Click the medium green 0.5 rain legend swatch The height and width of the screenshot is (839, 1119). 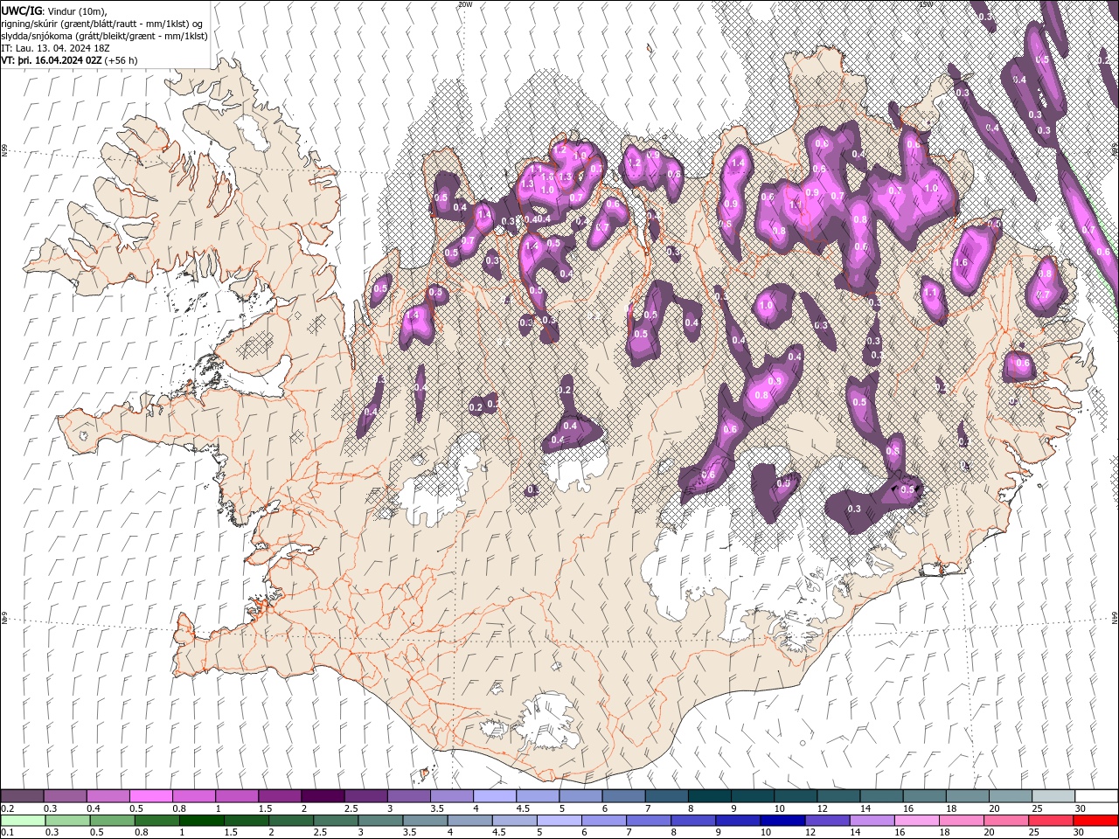[x=112, y=821]
